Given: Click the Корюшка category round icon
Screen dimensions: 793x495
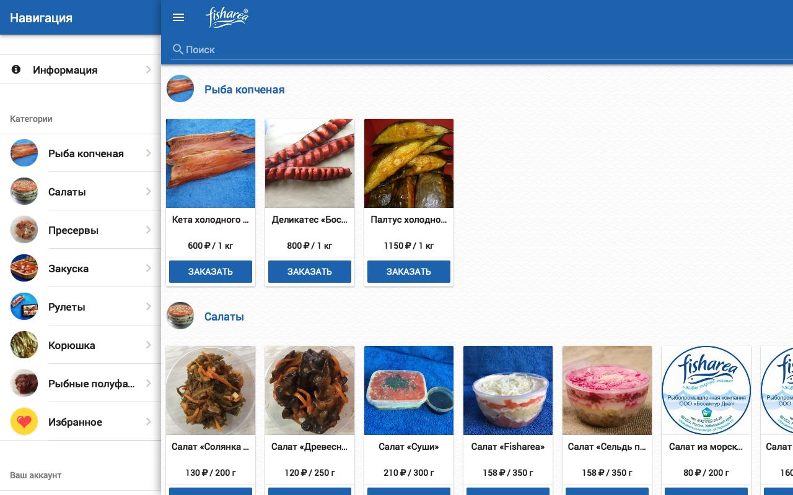Looking at the screenshot, I should point(24,345).
